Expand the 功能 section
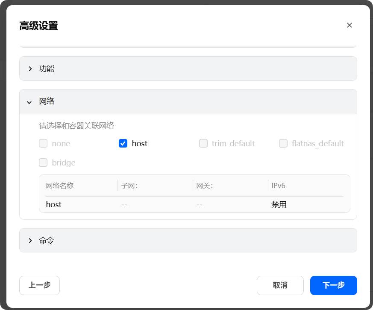 46,68
